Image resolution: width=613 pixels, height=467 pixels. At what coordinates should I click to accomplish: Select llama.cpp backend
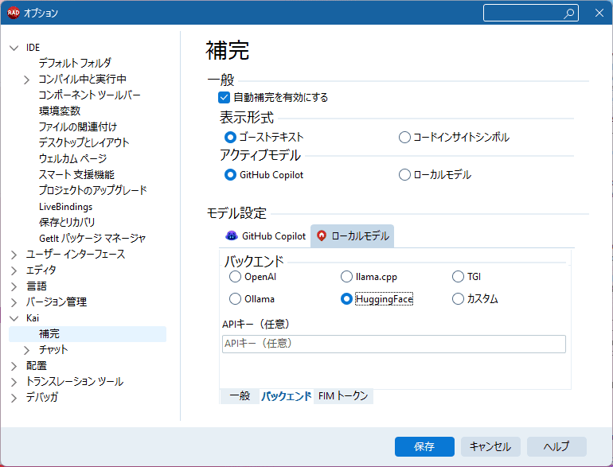(x=346, y=277)
